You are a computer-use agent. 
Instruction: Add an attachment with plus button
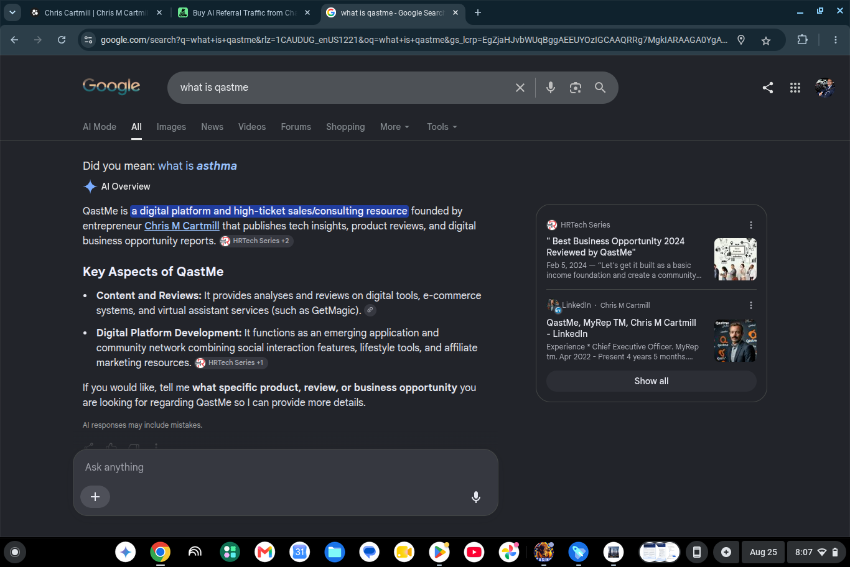[95, 497]
